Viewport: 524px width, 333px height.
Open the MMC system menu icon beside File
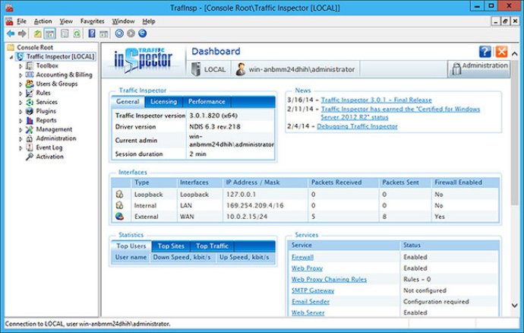click(x=9, y=21)
